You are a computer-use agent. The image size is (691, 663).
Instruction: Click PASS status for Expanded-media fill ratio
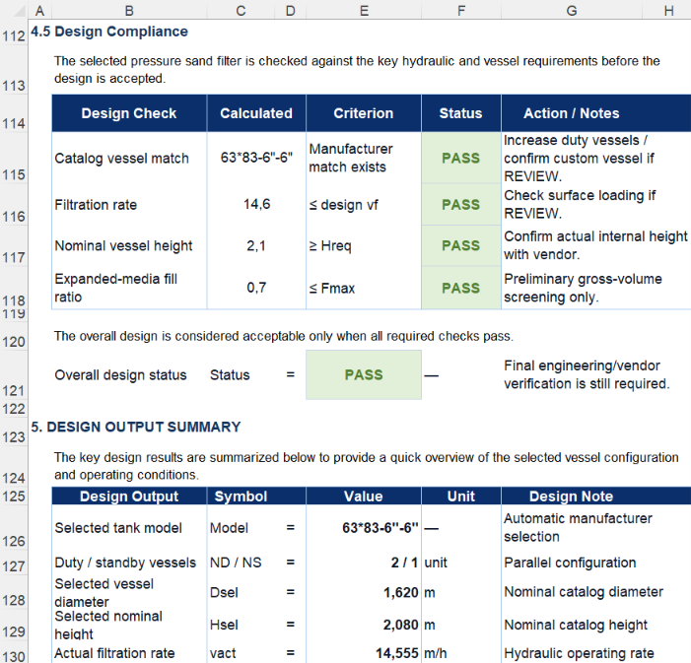click(x=461, y=288)
